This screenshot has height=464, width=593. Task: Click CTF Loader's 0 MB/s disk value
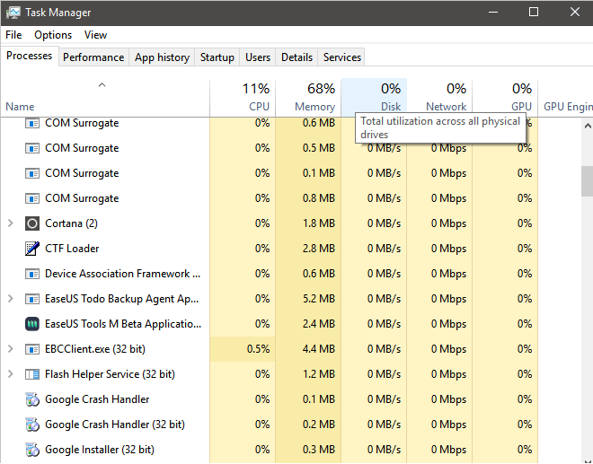point(384,249)
